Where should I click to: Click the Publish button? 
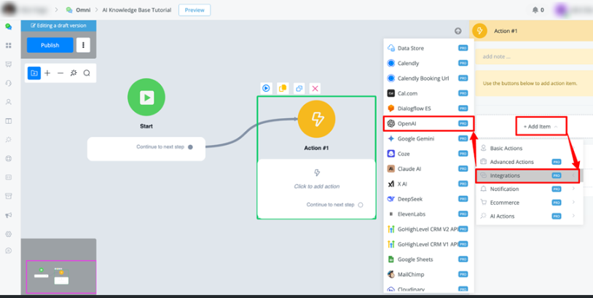click(50, 45)
